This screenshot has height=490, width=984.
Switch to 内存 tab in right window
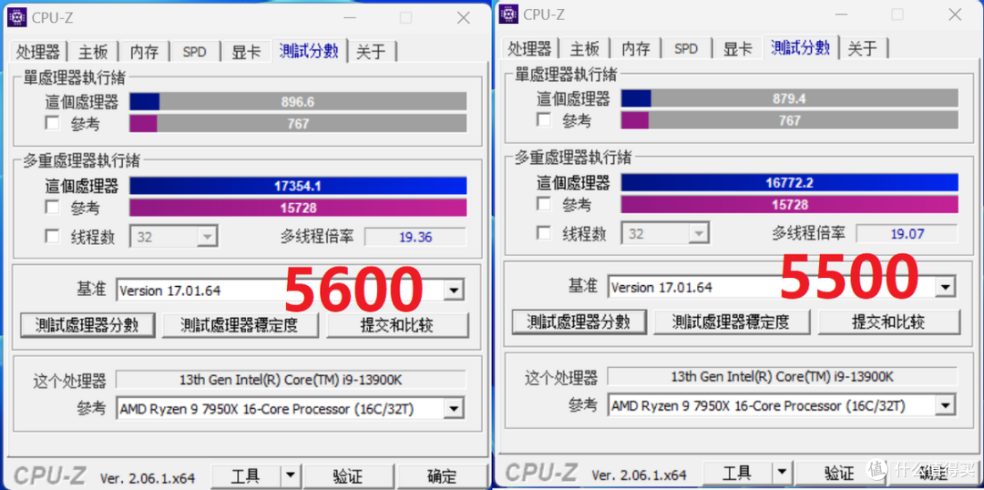click(636, 48)
